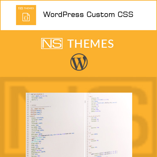This screenshot has width=157, height=157.
Task: Click the large boxed NS logo
Action: click(52, 43)
